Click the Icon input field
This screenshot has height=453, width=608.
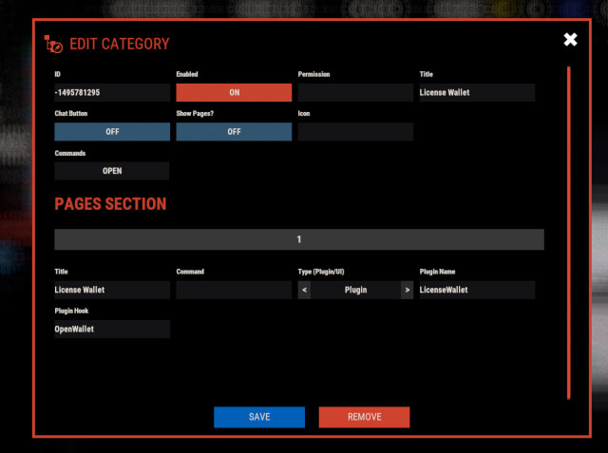coord(355,132)
